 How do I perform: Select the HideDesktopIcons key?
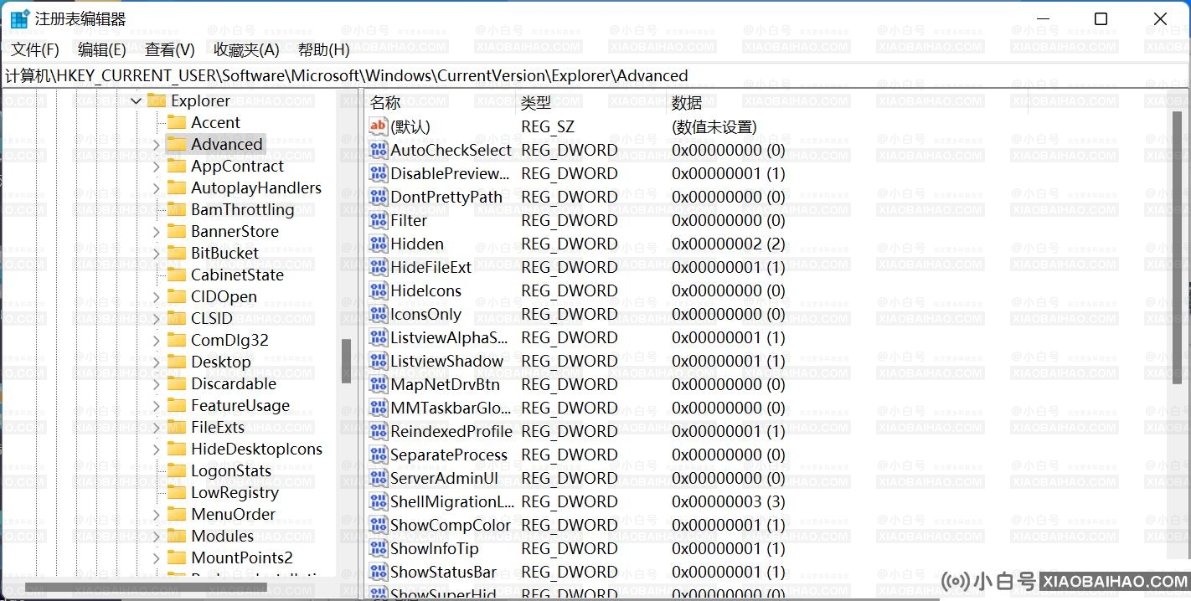(256, 449)
